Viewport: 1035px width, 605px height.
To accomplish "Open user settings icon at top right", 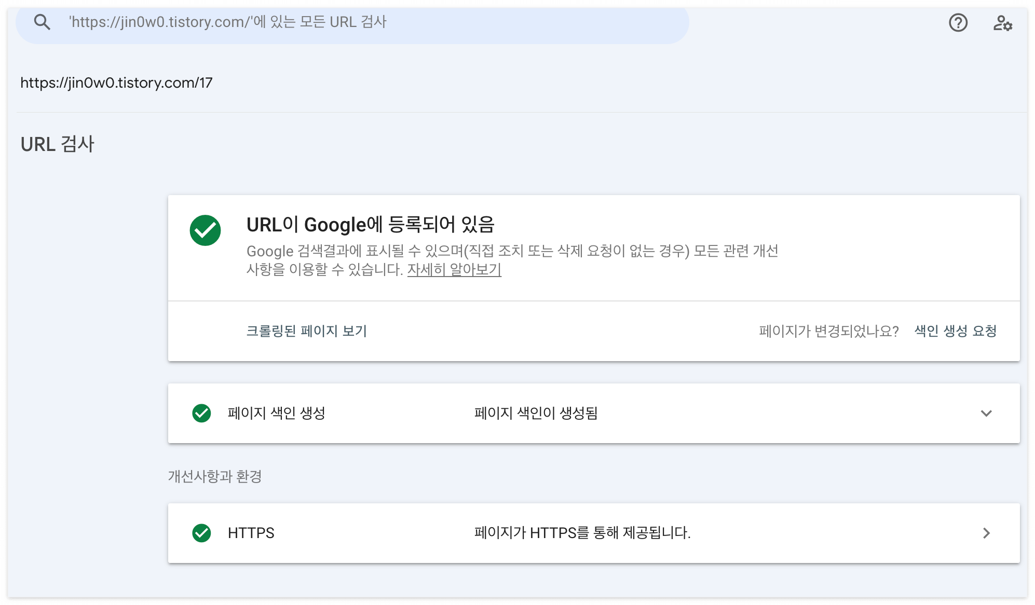I will pos(1002,23).
